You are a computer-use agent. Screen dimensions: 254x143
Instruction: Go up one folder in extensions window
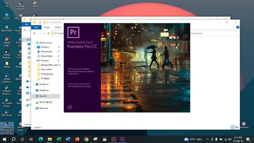[48, 33]
